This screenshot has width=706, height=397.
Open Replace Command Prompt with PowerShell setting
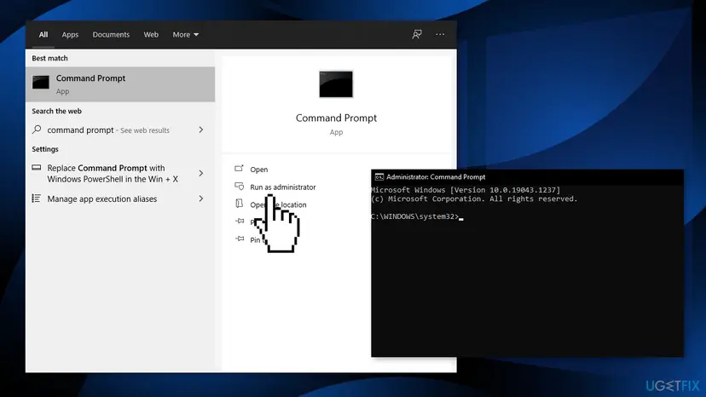pos(120,173)
